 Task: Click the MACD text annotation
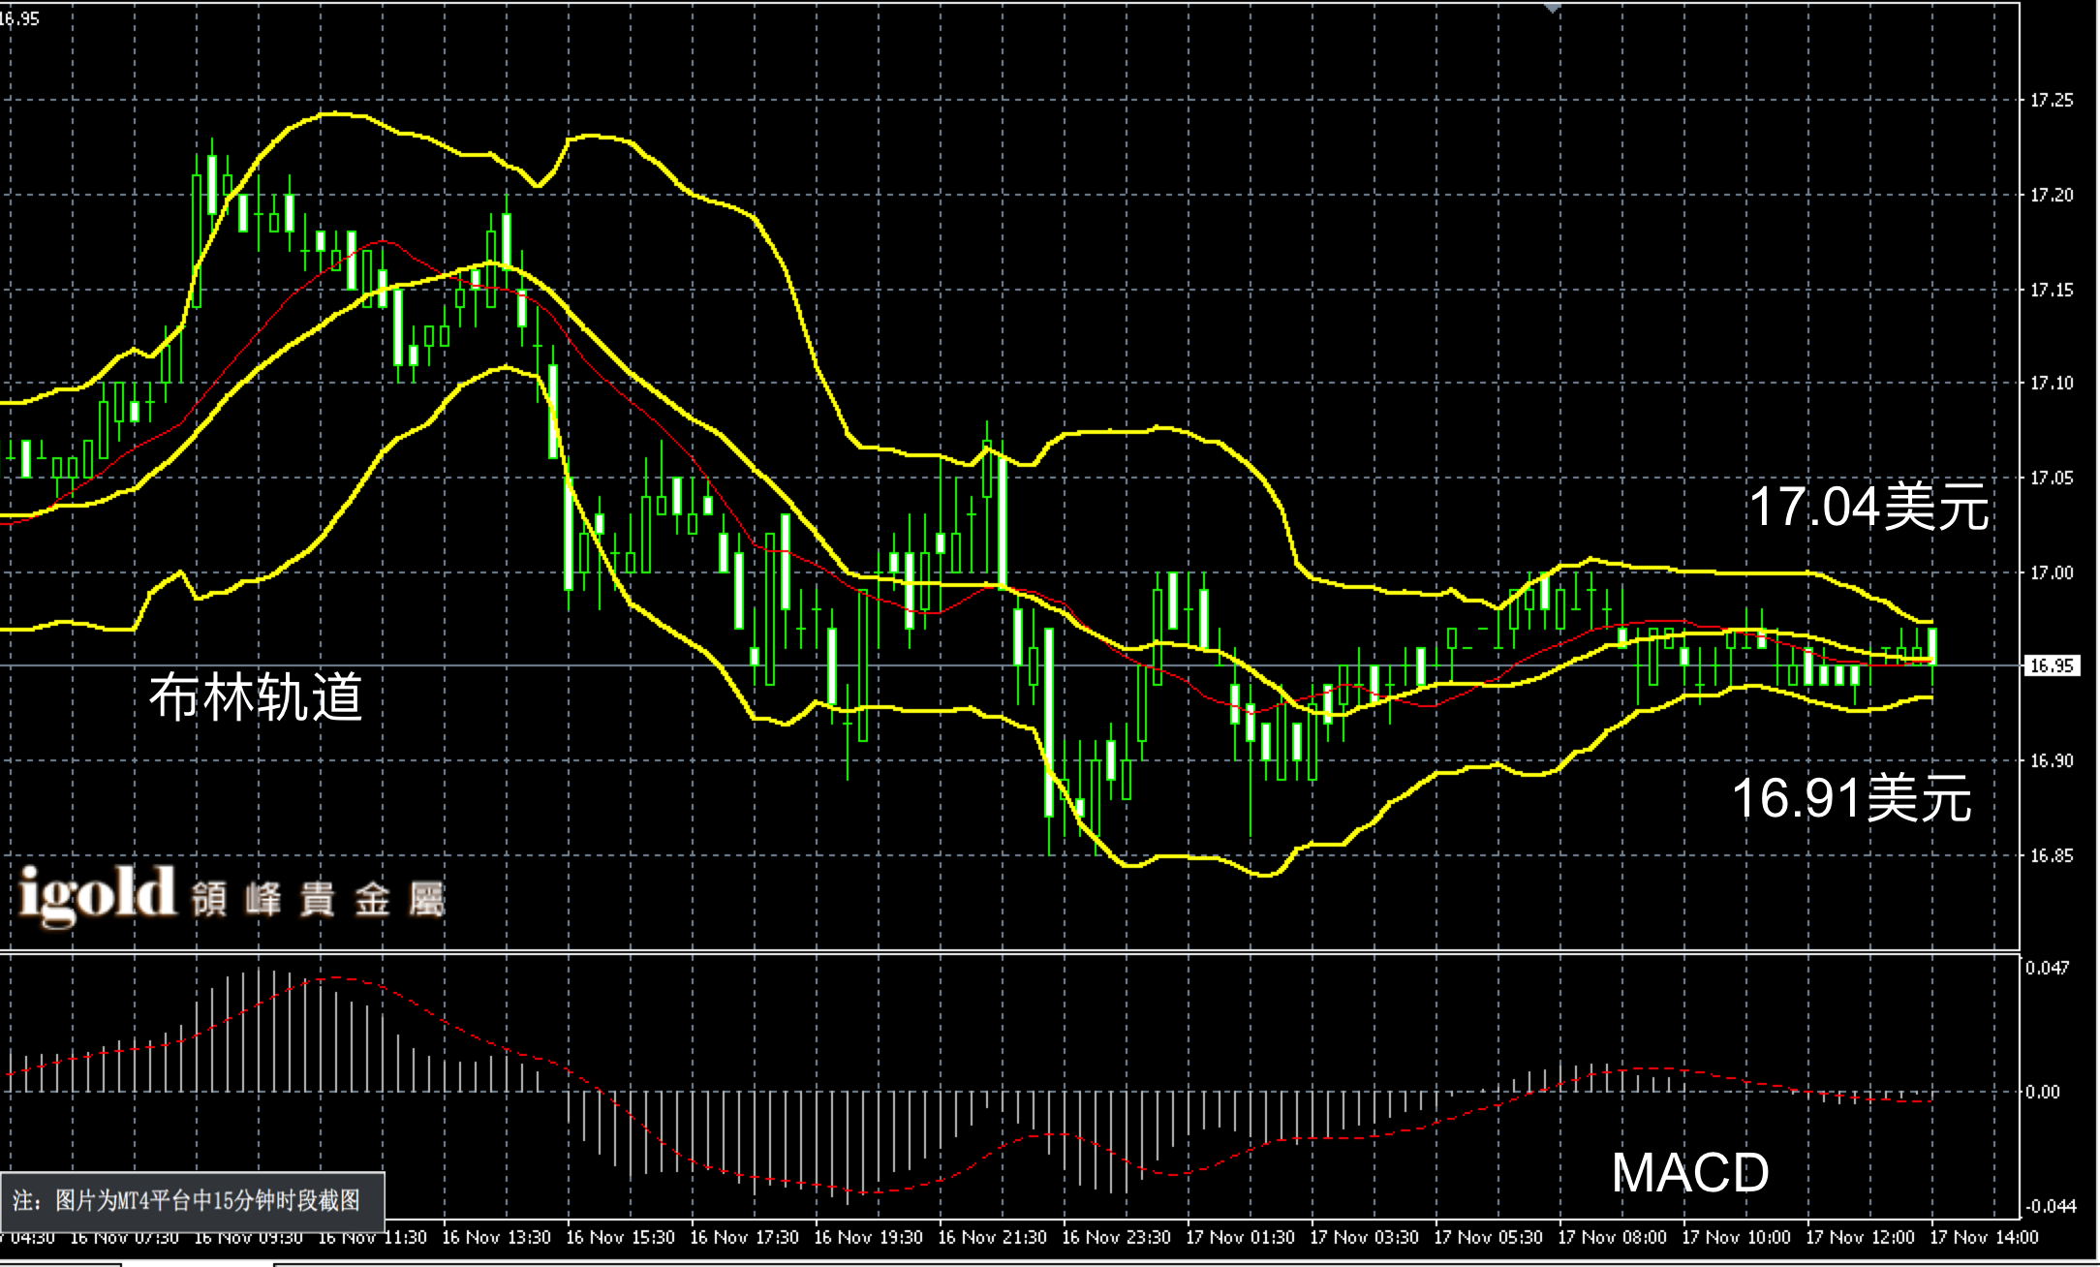(x=1689, y=1172)
